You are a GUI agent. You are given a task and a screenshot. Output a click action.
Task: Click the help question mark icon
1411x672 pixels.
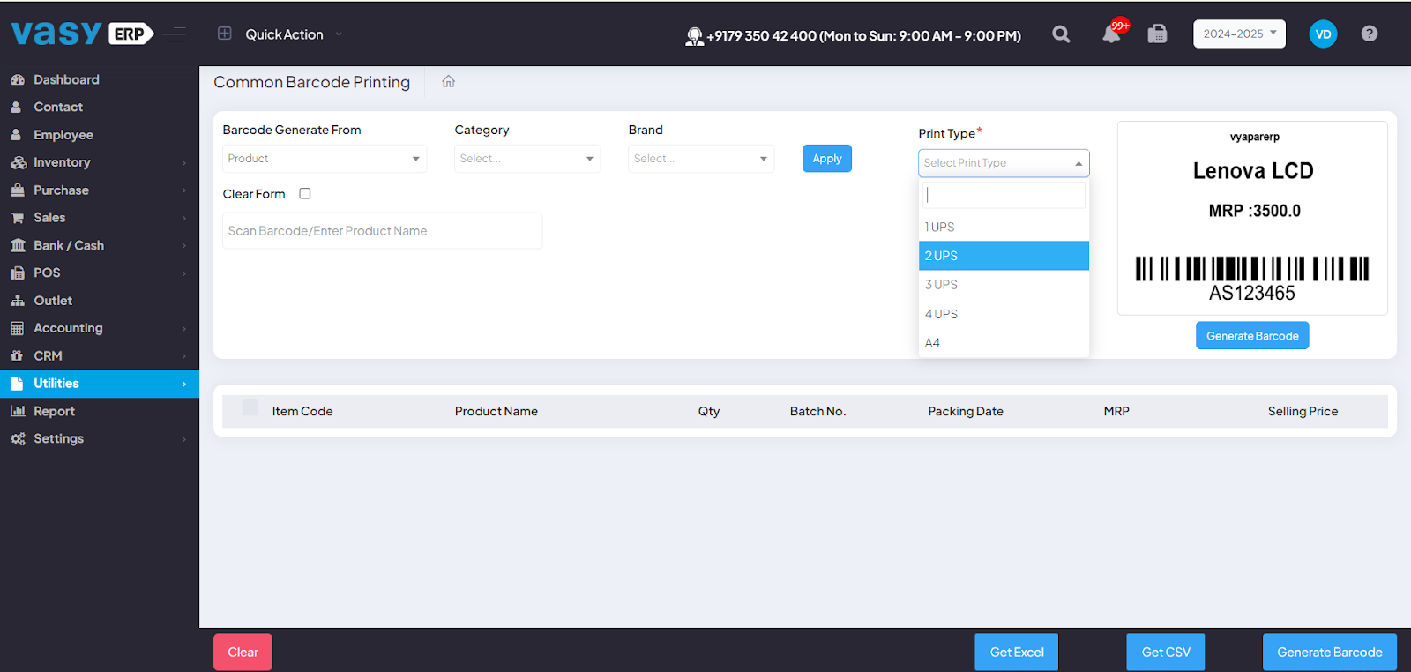(x=1369, y=34)
